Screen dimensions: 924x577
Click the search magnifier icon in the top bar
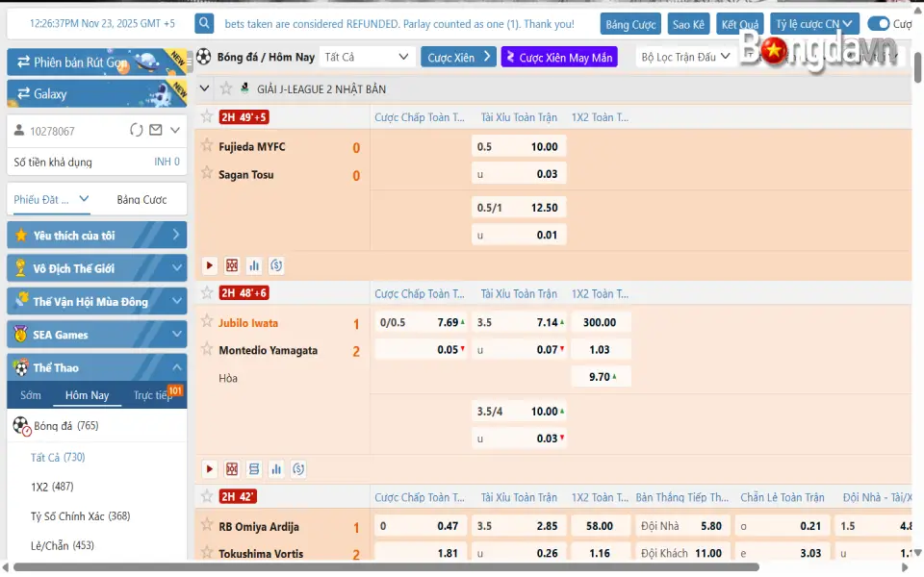(204, 24)
